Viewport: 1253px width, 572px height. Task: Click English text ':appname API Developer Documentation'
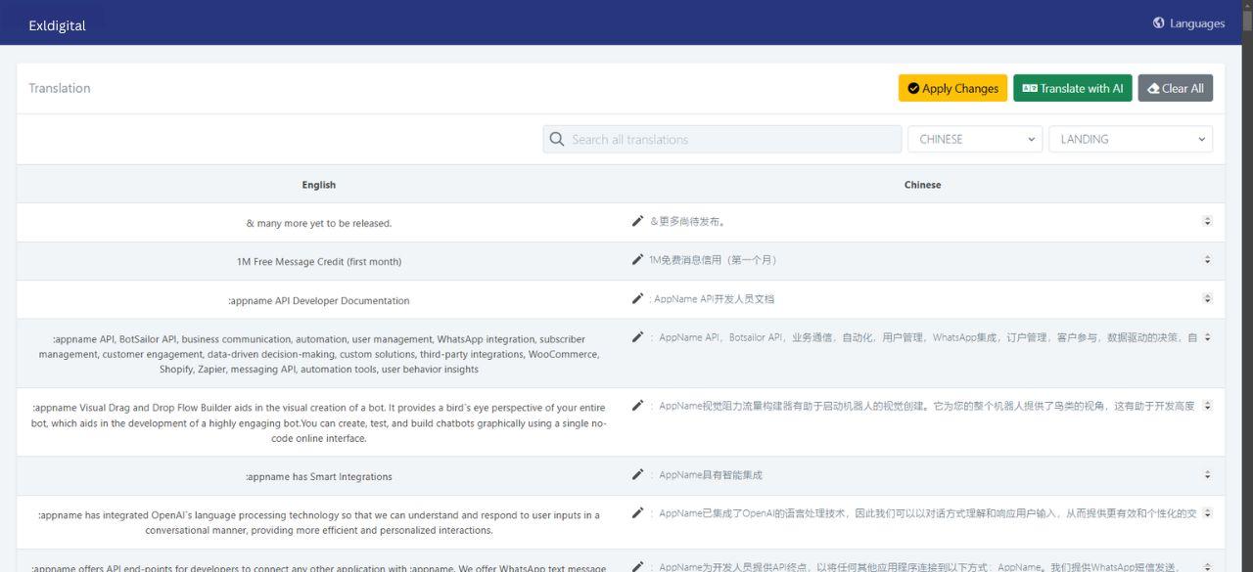[x=319, y=300]
